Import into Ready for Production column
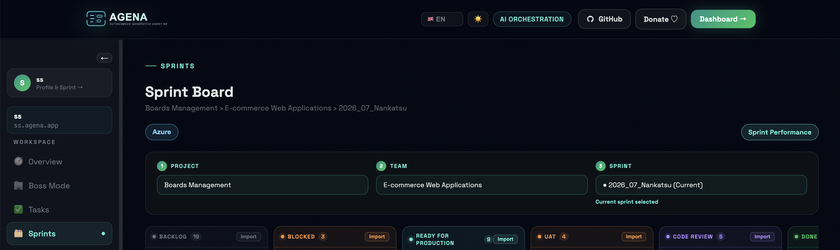The height and width of the screenshot is (250, 840). [x=505, y=239]
